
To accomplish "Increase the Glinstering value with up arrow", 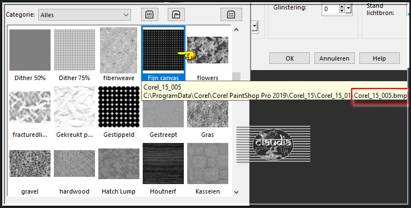I will click(x=342, y=7).
